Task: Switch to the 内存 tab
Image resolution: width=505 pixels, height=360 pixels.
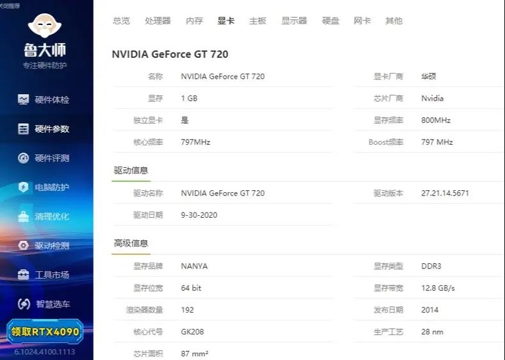Action: pyautogui.click(x=194, y=21)
